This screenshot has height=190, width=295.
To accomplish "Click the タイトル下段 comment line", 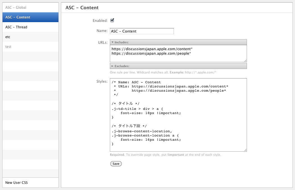I will [x=129, y=126].
